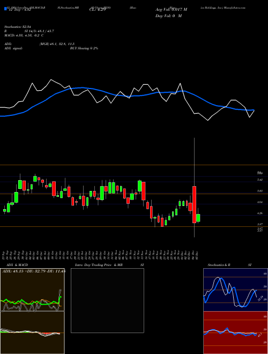Click the '(MGR) 48.1, 32.8, 11.5' ADX values
The height and width of the screenshot is (354, 268).
click(57, 44)
